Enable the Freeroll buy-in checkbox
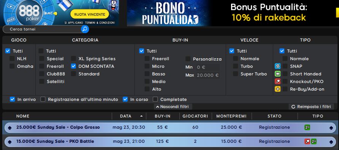The height and width of the screenshot is (150, 339). tap(147, 59)
